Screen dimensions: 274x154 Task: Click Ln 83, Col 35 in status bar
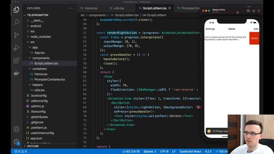131,151
